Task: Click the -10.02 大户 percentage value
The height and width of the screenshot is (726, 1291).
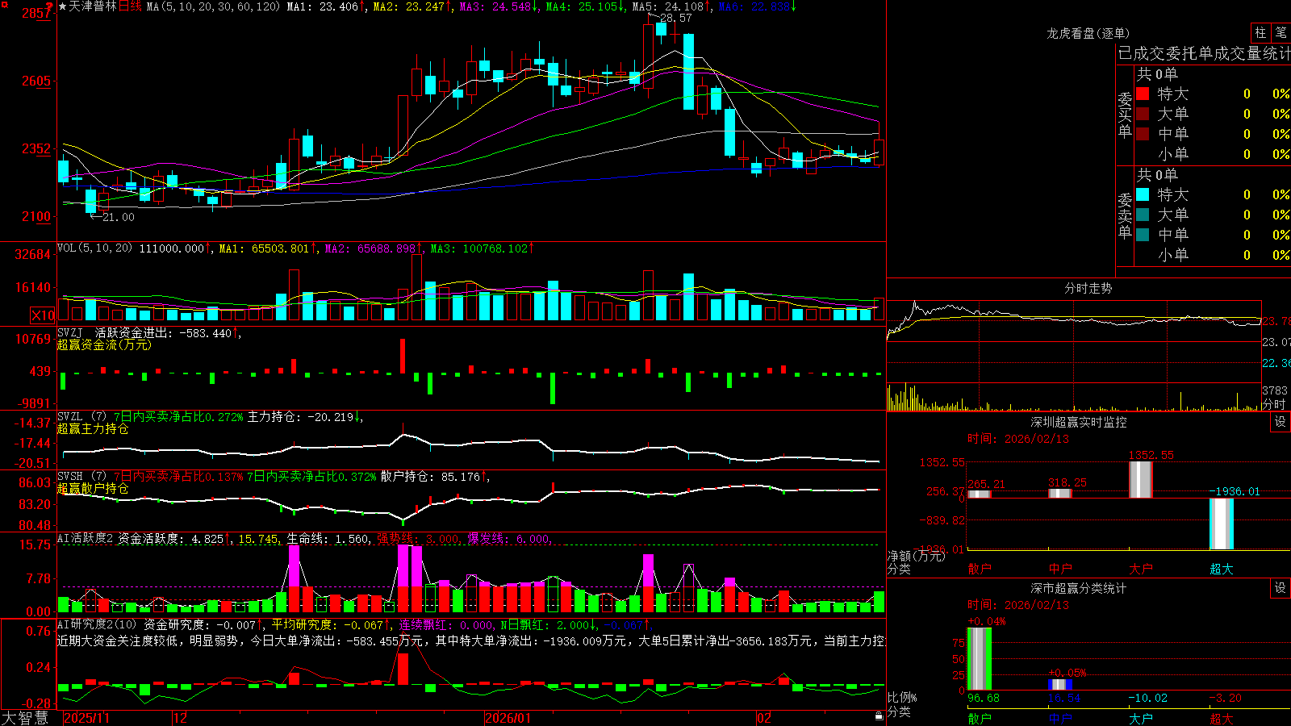Action: coord(1147,698)
